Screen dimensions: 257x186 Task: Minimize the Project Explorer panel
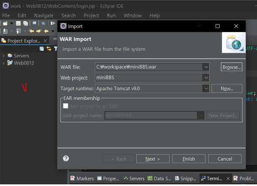pos(55,39)
